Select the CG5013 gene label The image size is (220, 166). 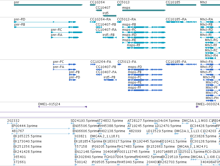[x=123, y=2]
